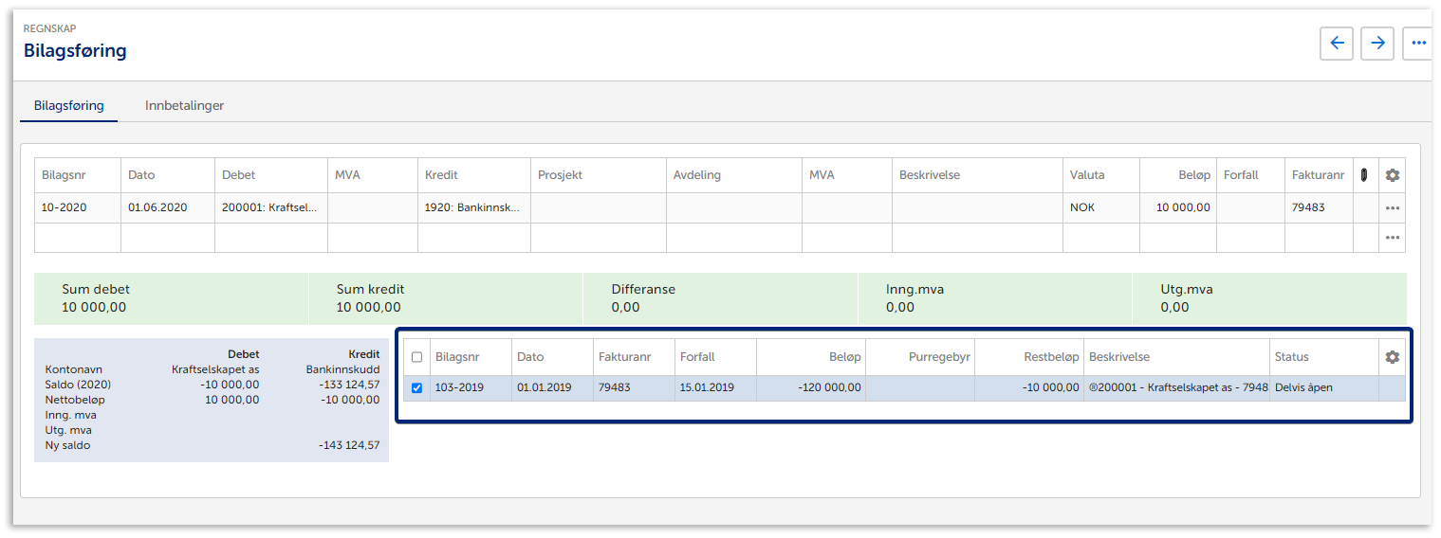Viewport: 1441px width, 538px height.
Task: Open the voucher table settings gear
Action: (x=1392, y=175)
